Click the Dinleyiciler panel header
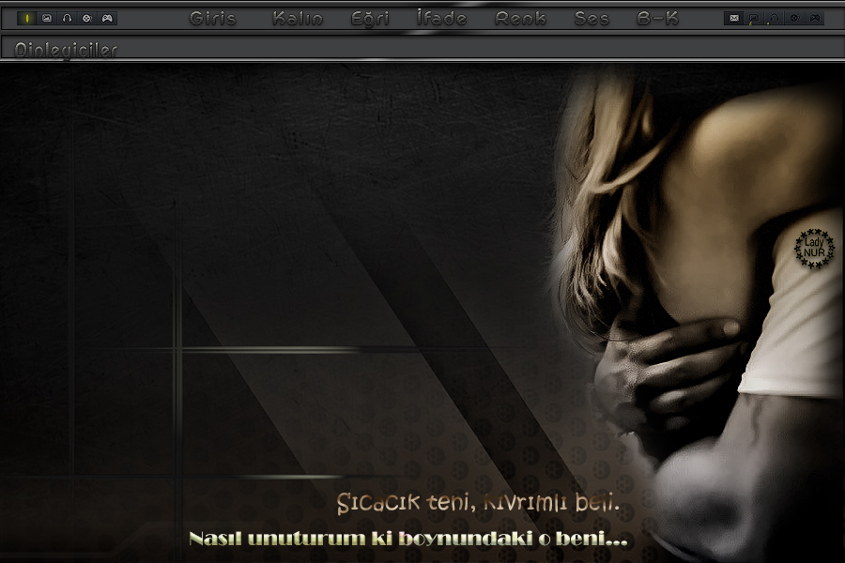845x563 pixels. coord(66,50)
